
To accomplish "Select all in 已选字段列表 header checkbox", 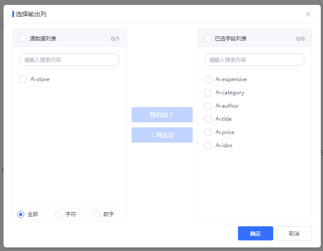I will pyautogui.click(x=208, y=38).
